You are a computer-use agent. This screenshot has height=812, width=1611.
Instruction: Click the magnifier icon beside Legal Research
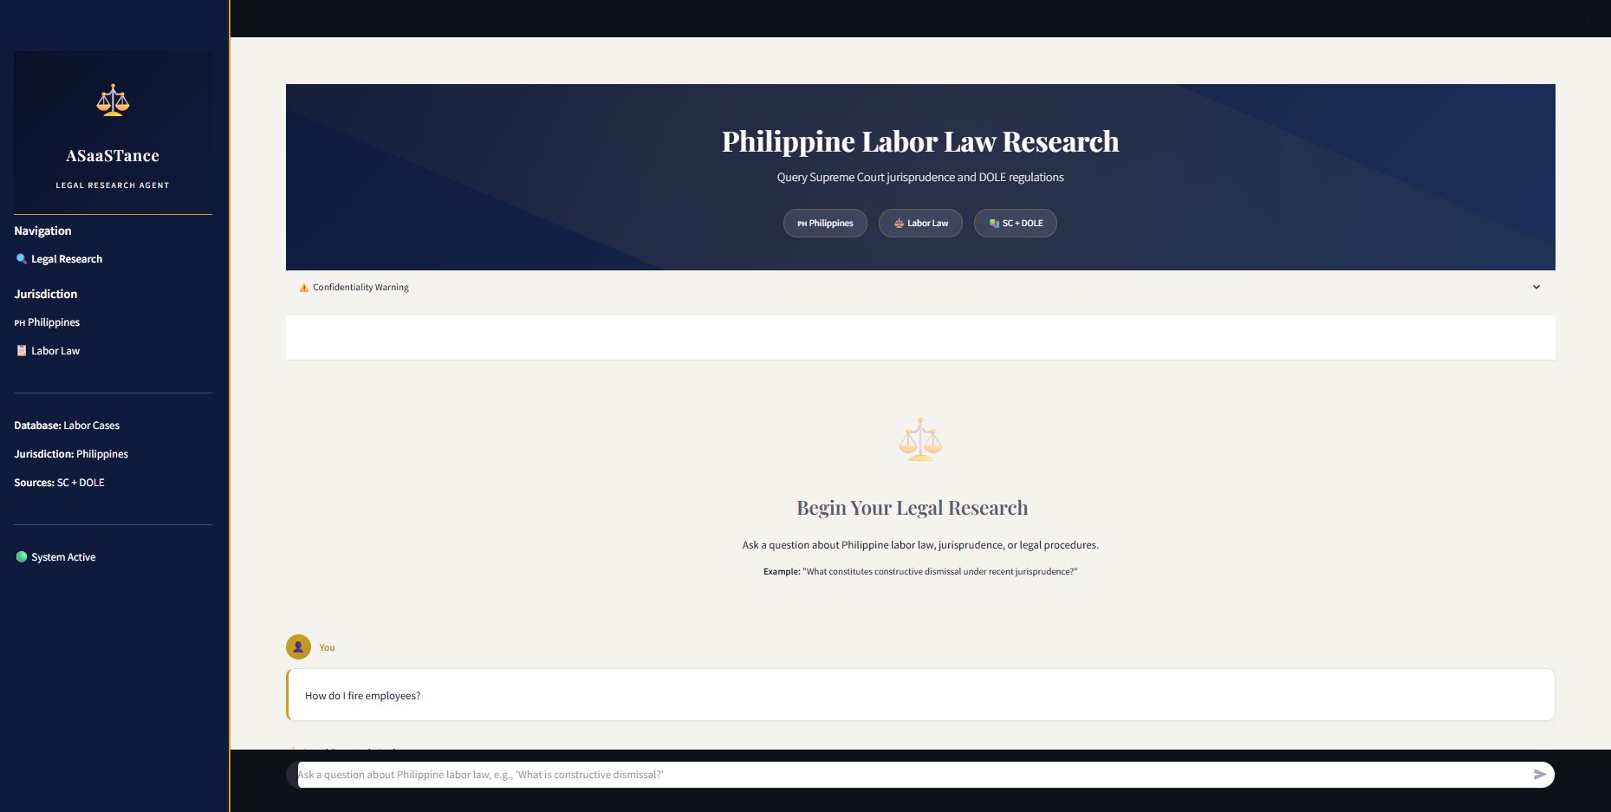pos(22,258)
